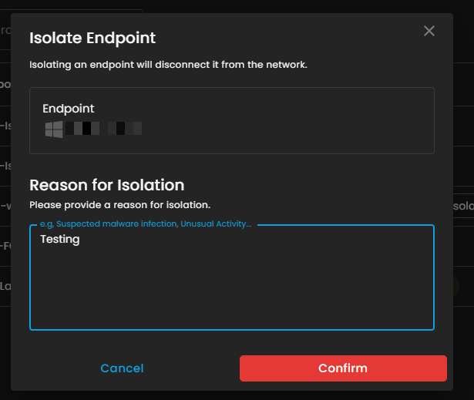474x400 pixels.
Task: Click the background row starting with "bo"
Action: click(5, 84)
